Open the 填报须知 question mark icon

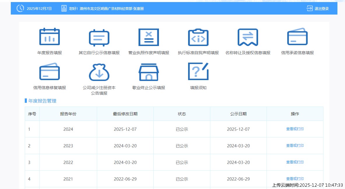point(198,72)
